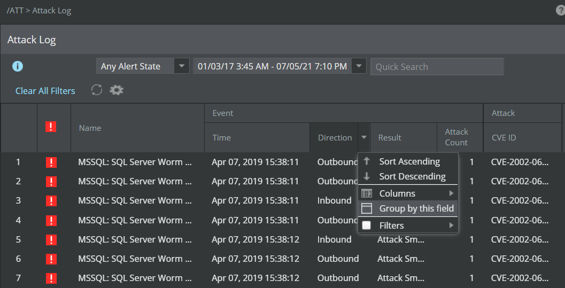The height and width of the screenshot is (288, 565).
Task: Select row 5 MSSQL SQL Server Worm name
Action: [135, 239]
